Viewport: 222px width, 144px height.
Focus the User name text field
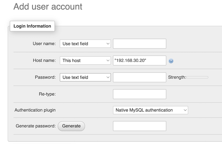(140, 44)
